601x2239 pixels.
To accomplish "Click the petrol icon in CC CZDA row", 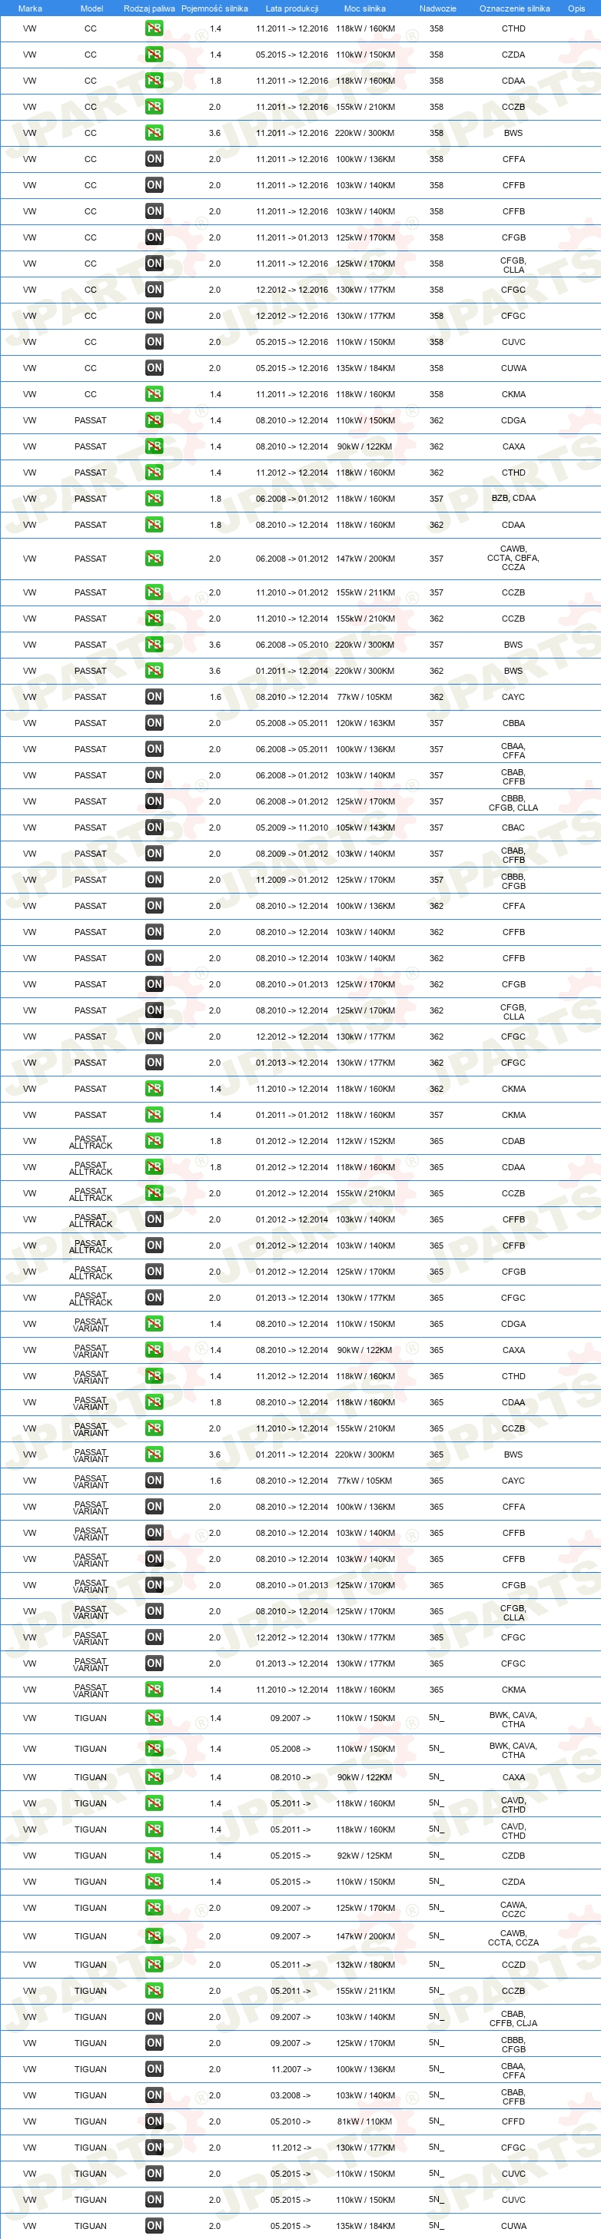I will 154,55.
